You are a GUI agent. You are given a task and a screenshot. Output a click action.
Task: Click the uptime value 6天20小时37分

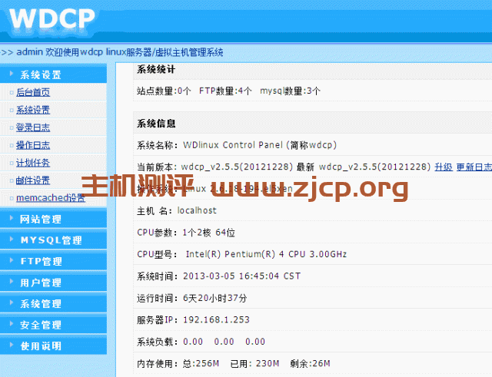(215, 298)
